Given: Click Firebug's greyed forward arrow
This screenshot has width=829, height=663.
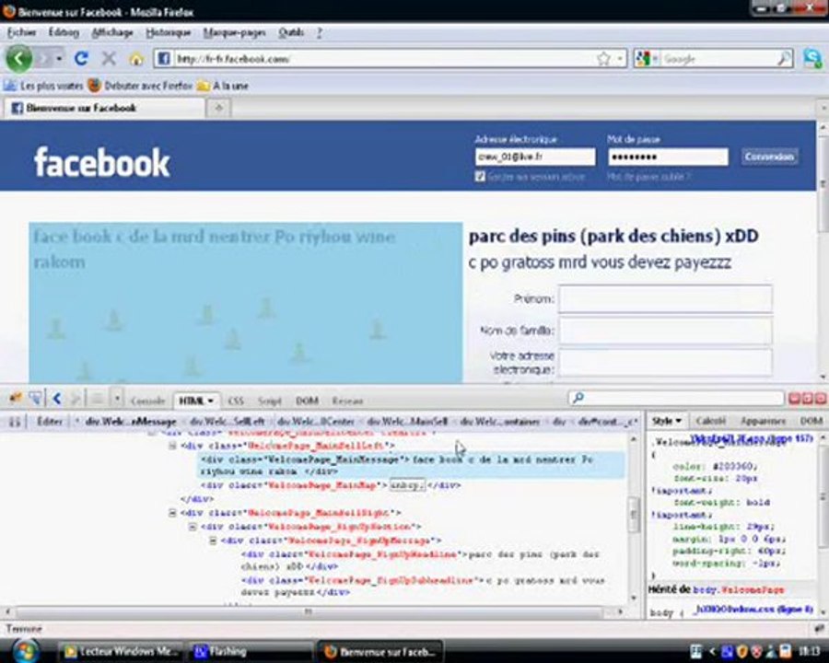Looking at the screenshot, I should pyautogui.click(x=76, y=399).
